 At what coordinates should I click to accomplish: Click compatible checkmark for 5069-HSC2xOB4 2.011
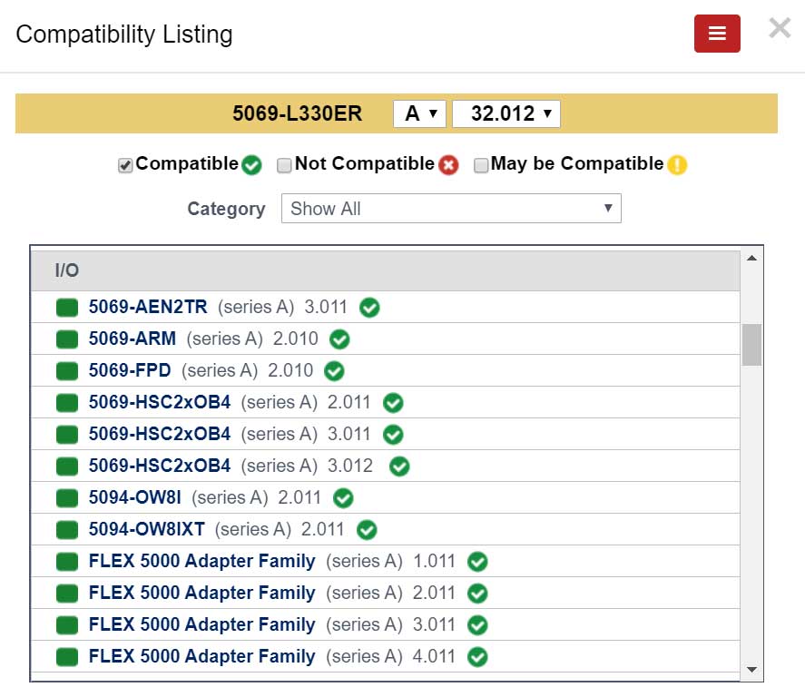(393, 404)
